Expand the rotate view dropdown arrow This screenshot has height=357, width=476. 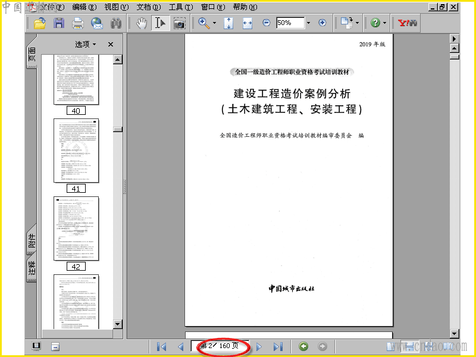tap(357, 23)
